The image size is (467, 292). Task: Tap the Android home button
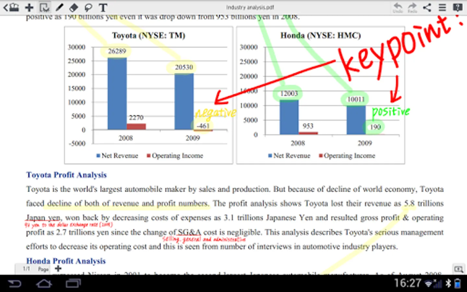(44, 284)
